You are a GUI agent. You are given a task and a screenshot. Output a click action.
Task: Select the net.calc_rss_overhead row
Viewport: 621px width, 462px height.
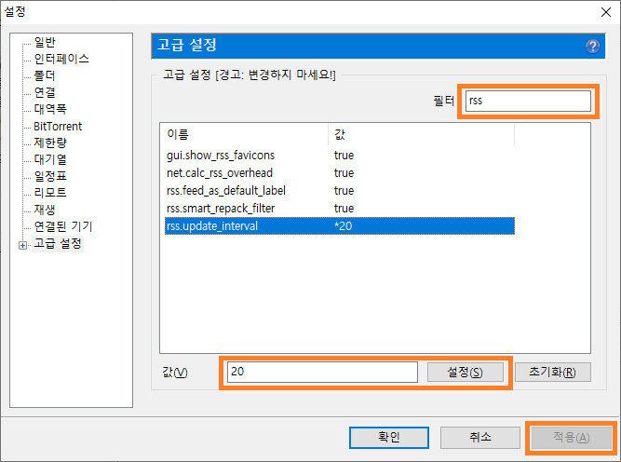click(340, 173)
